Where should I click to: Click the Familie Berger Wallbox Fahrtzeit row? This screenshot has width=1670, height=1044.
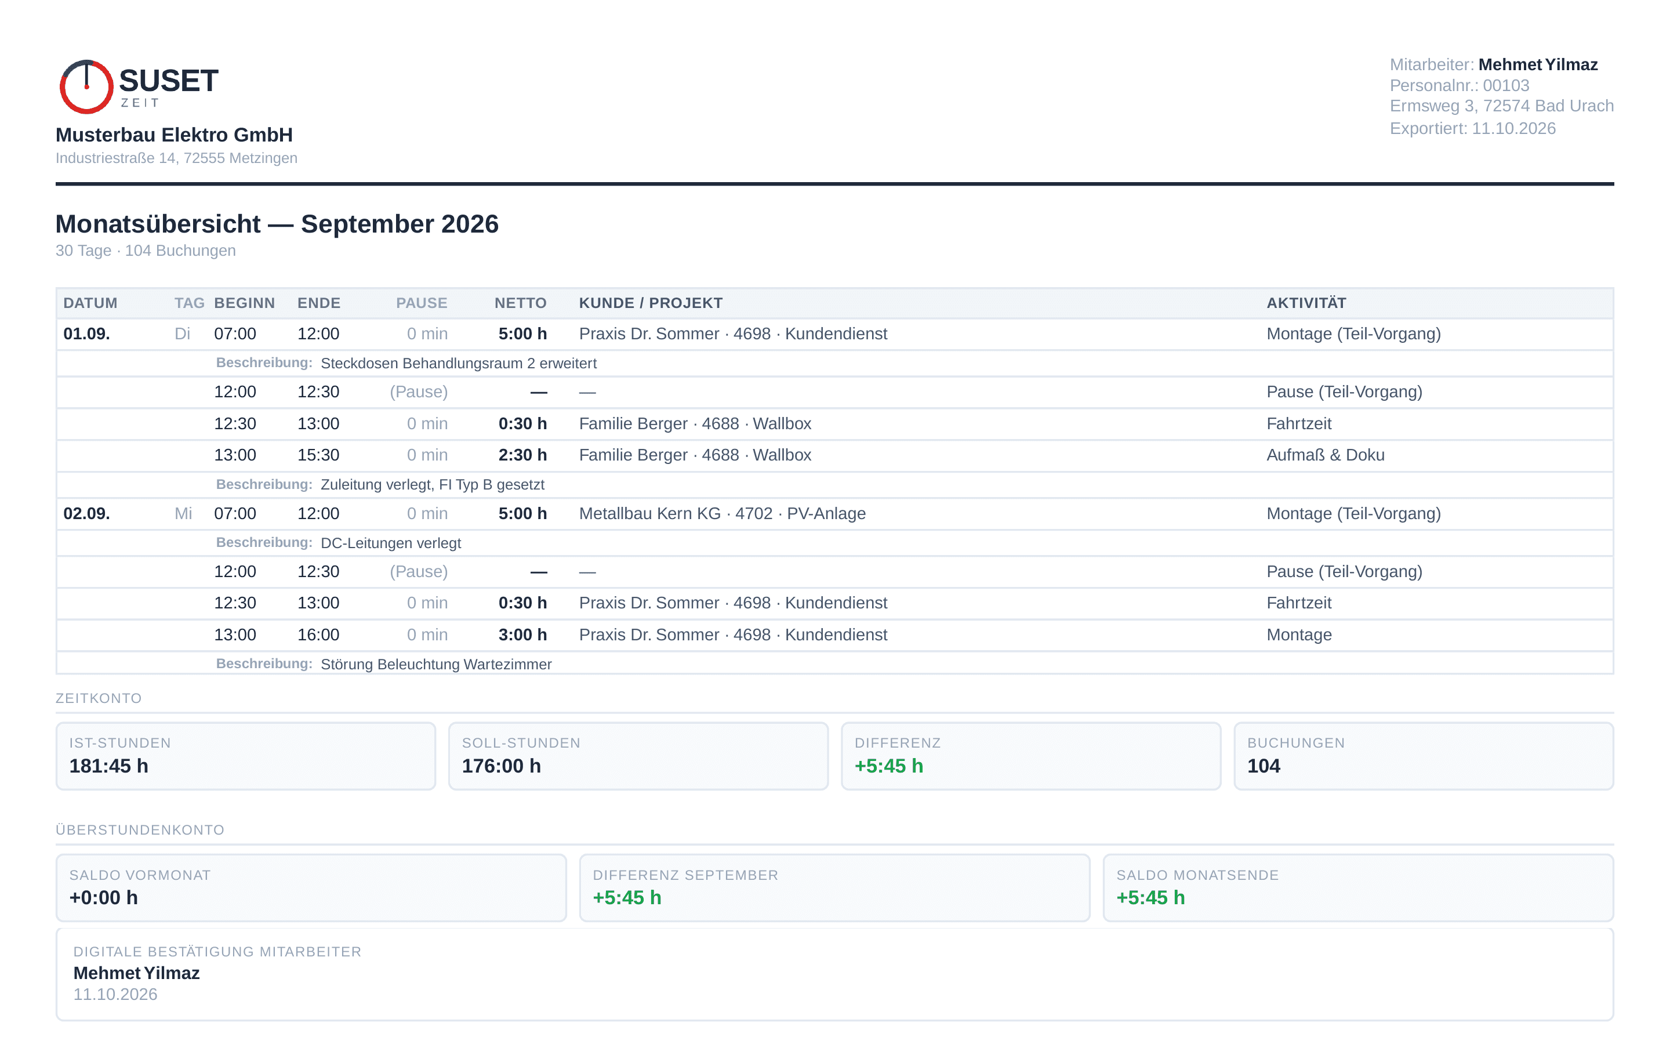coord(835,424)
